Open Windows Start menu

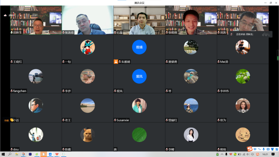point(3,154)
